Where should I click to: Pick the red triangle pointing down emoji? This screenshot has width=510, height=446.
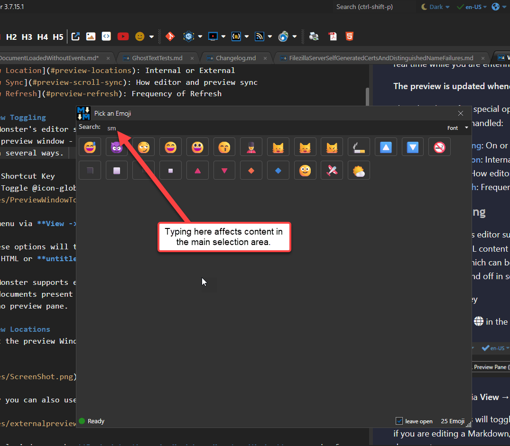click(224, 171)
